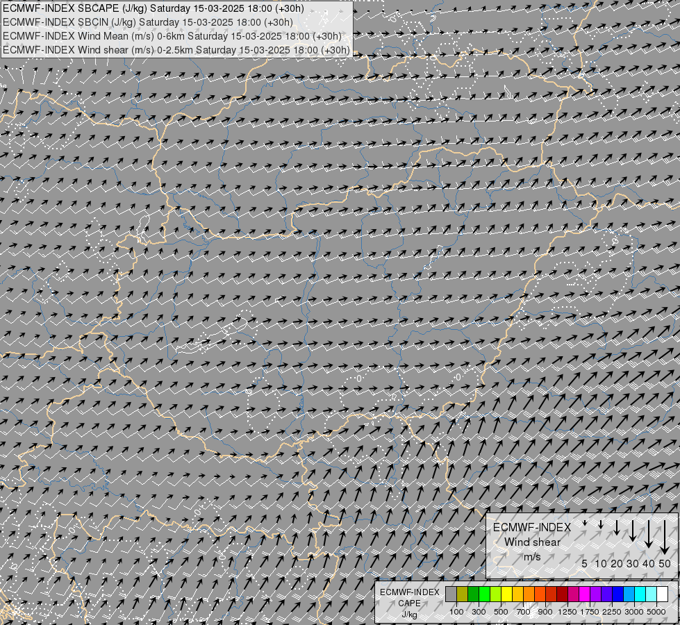Click the '20' wind shear scale number
The width and height of the screenshot is (680, 625).
pos(617,563)
